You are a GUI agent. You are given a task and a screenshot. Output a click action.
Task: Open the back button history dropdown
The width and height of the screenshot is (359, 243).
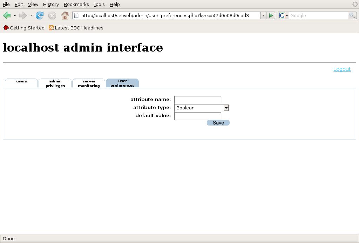pos(15,15)
